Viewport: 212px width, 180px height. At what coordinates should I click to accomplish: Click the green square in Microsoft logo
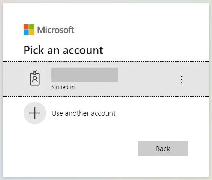coord(32,27)
